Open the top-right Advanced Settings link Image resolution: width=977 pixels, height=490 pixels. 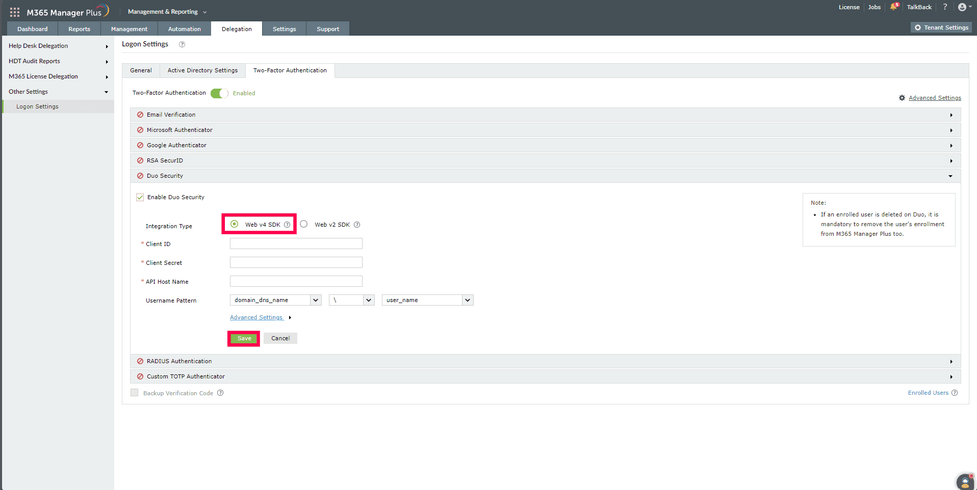(935, 98)
